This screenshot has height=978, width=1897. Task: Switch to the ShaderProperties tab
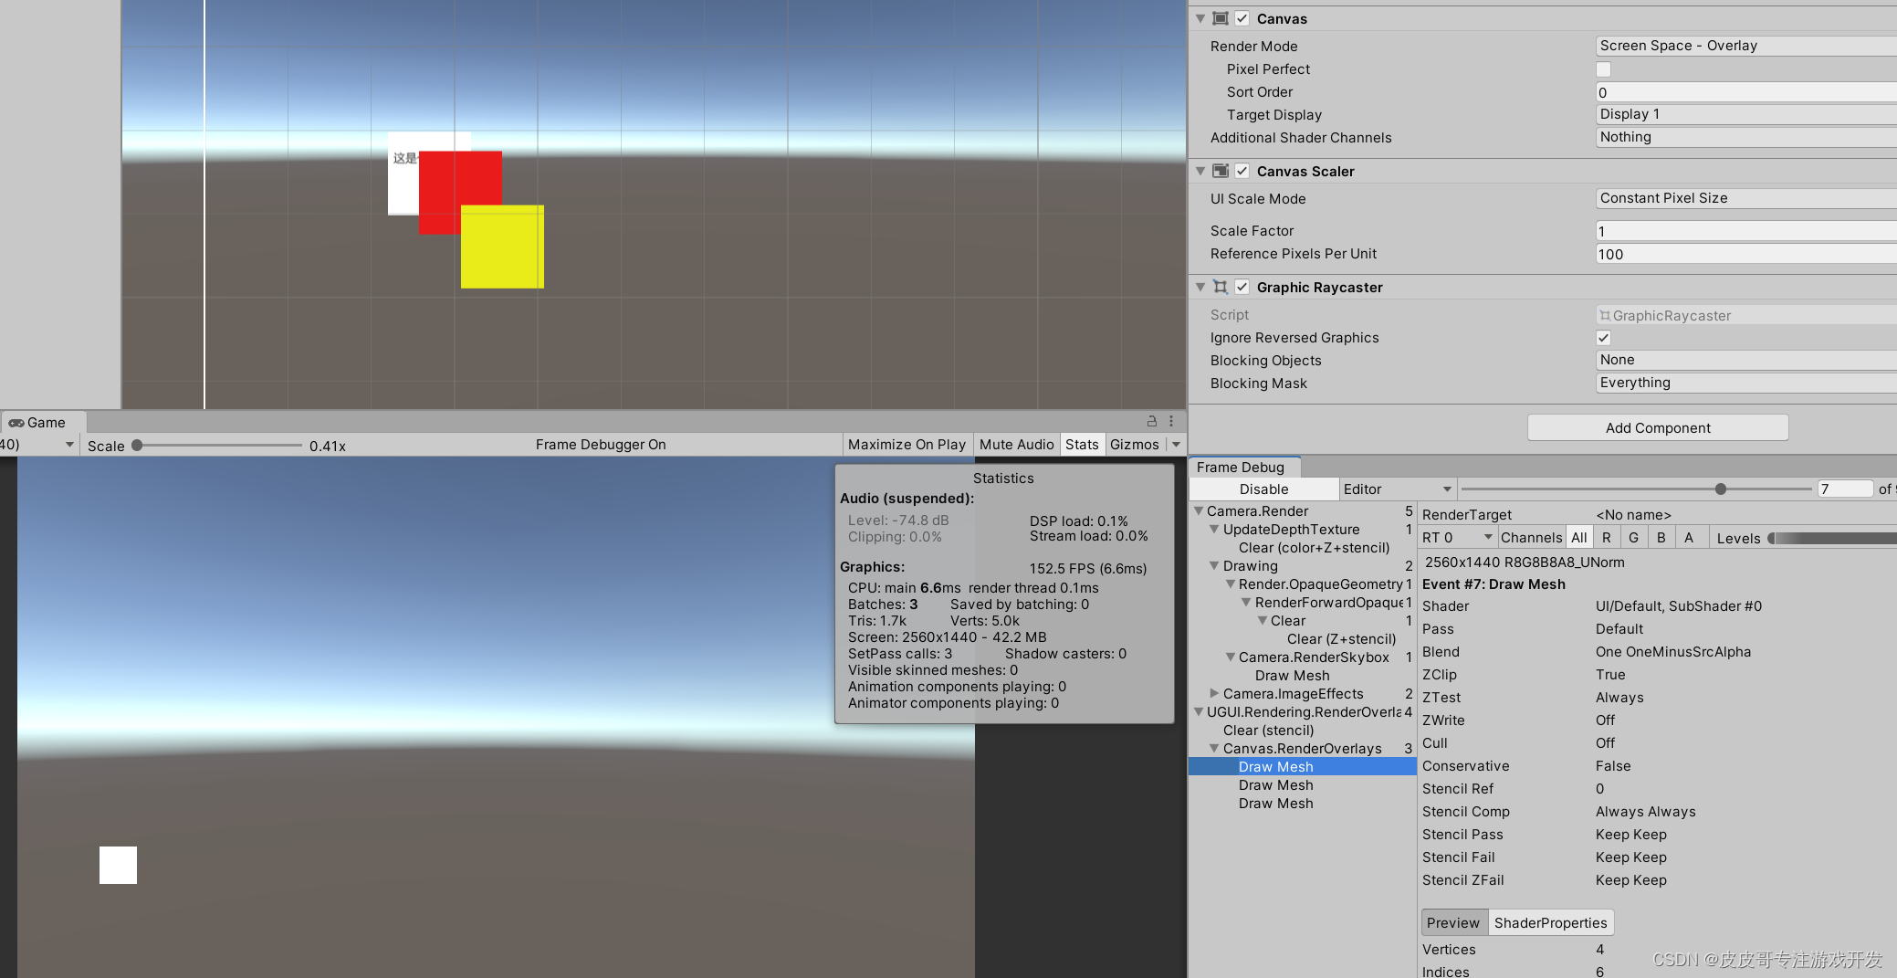(x=1550, y=922)
